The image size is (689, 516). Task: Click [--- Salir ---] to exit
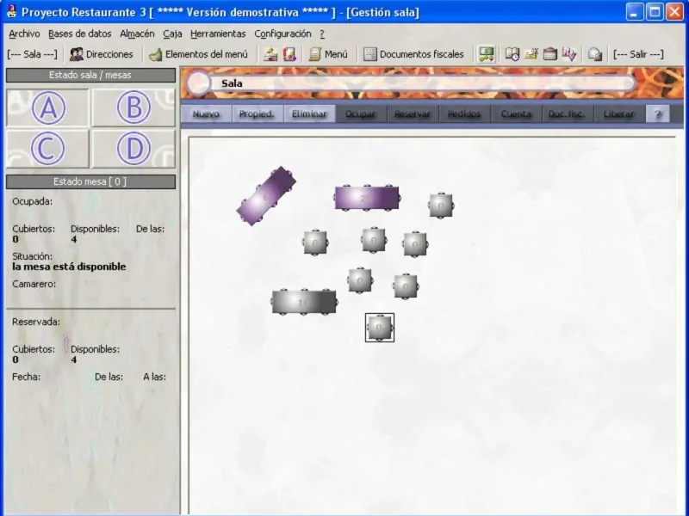[x=638, y=54]
